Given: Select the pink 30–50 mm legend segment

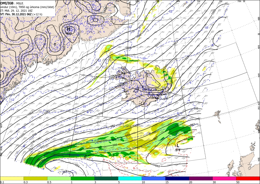Looking at the screenshot, I should click(225, 178).
